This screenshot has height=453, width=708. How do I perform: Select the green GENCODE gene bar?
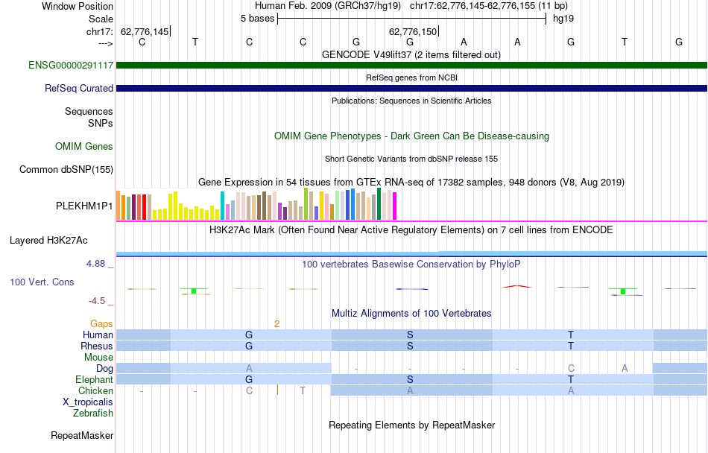[x=411, y=65]
